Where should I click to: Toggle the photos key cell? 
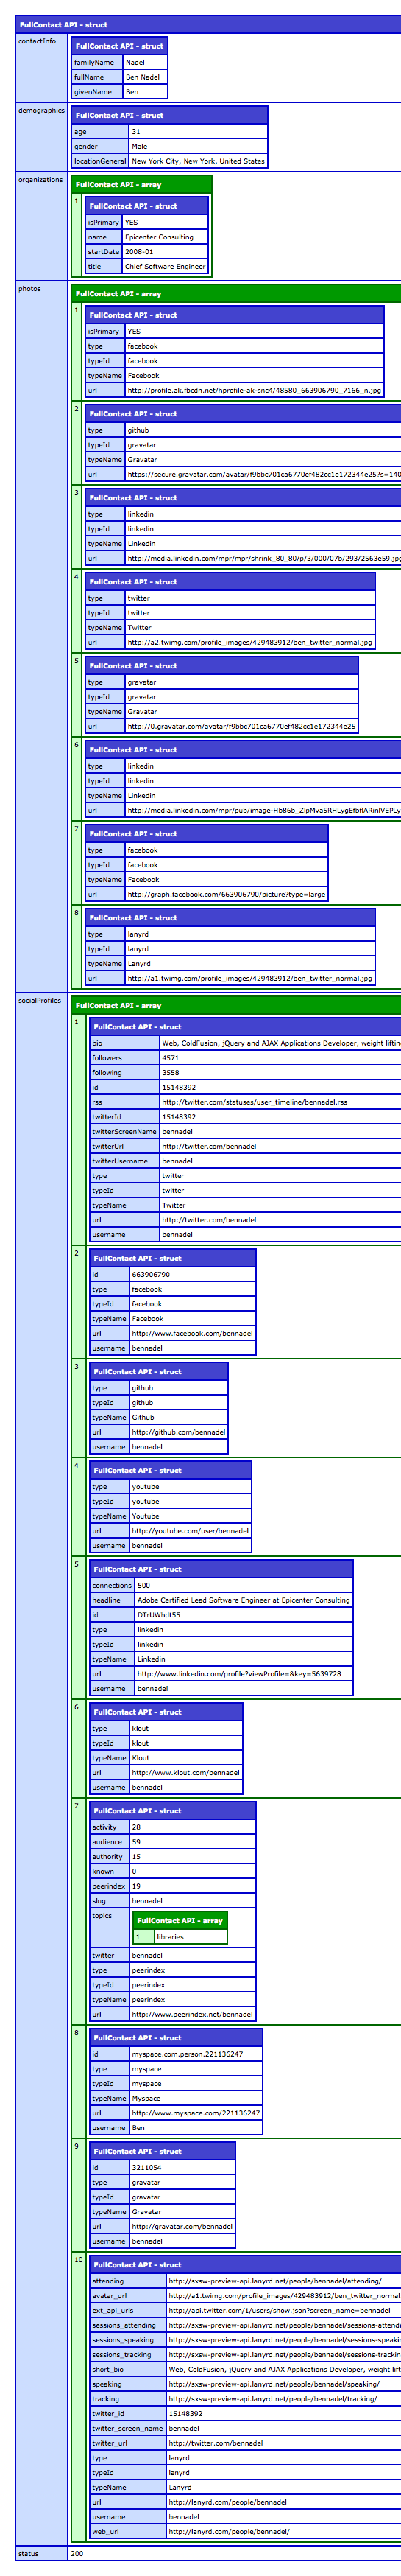pos(42,636)
